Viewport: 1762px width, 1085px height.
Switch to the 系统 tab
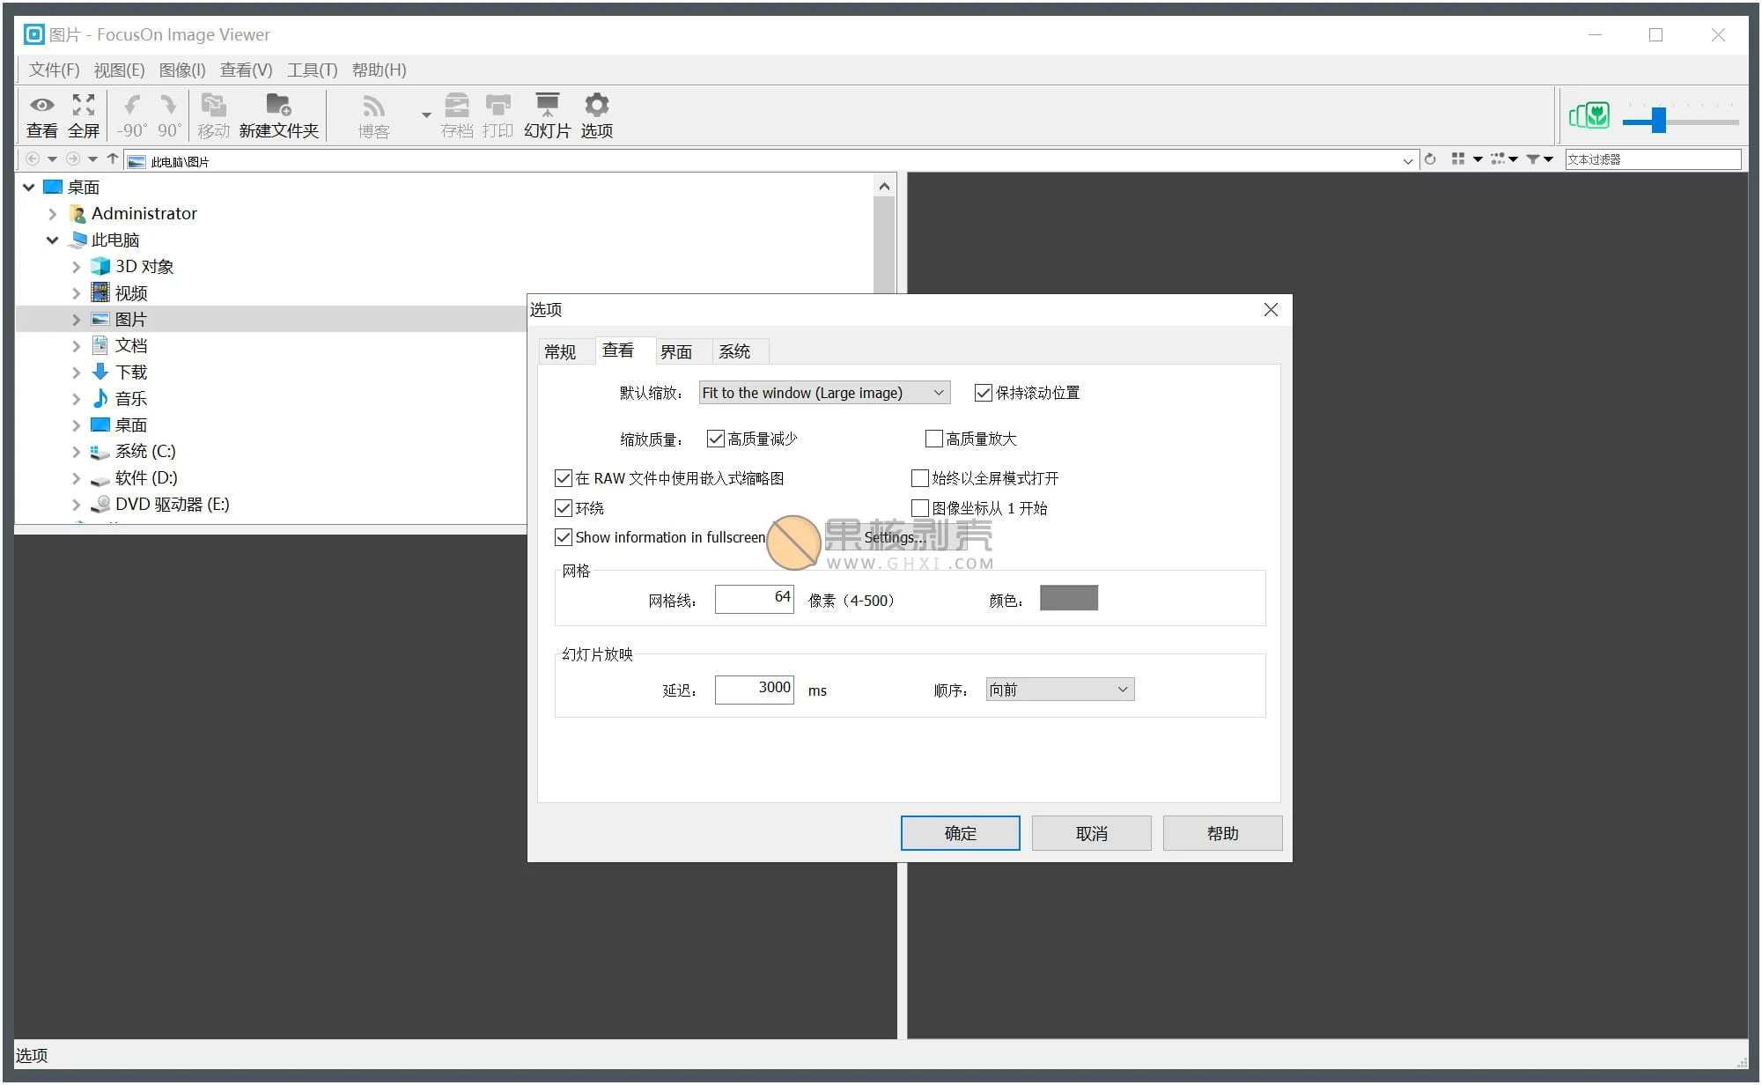click(x=737, y=351)
